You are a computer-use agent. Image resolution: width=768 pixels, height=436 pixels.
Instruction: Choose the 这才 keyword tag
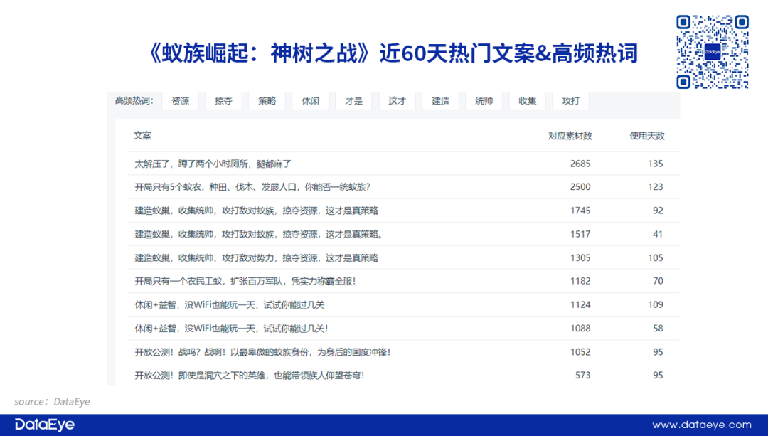398,101
